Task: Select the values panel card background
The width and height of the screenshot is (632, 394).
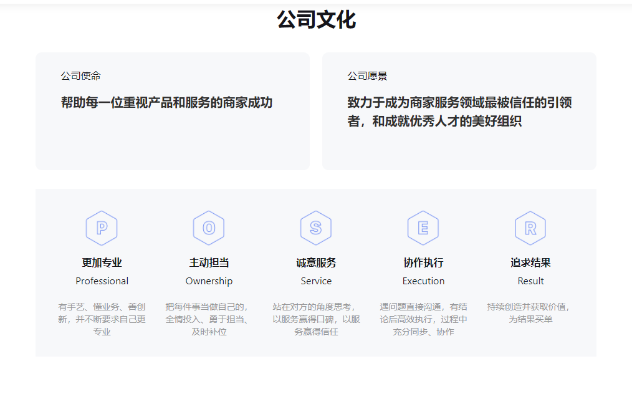Action: pyautogui.click(x=316, y=349)
